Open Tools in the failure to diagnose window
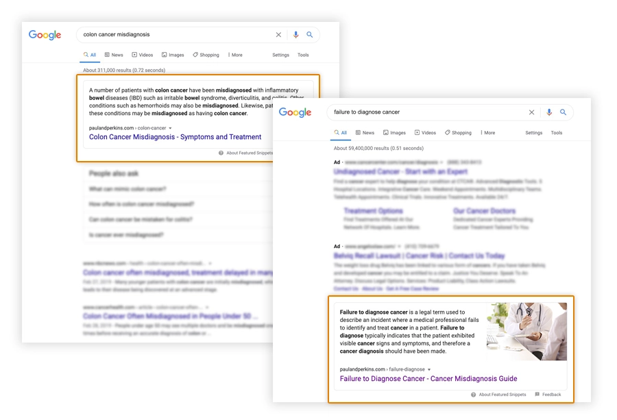The width and height of the screenshot is (617, 420). [x=557, y=133]
